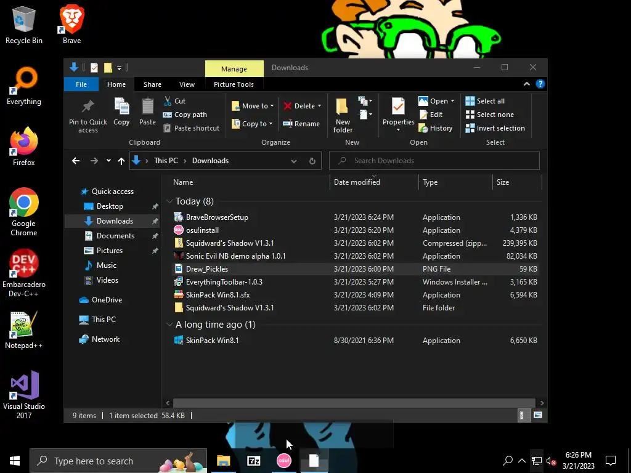631x473 pixels.
Task: Click This PC in address breadcrumb
Action: click(x=166, y=161)
